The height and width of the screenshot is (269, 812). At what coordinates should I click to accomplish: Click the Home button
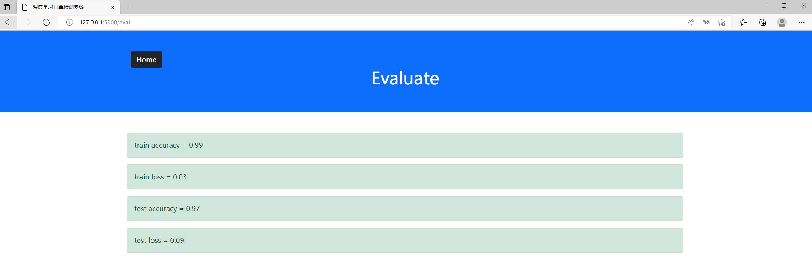(146, 60)
